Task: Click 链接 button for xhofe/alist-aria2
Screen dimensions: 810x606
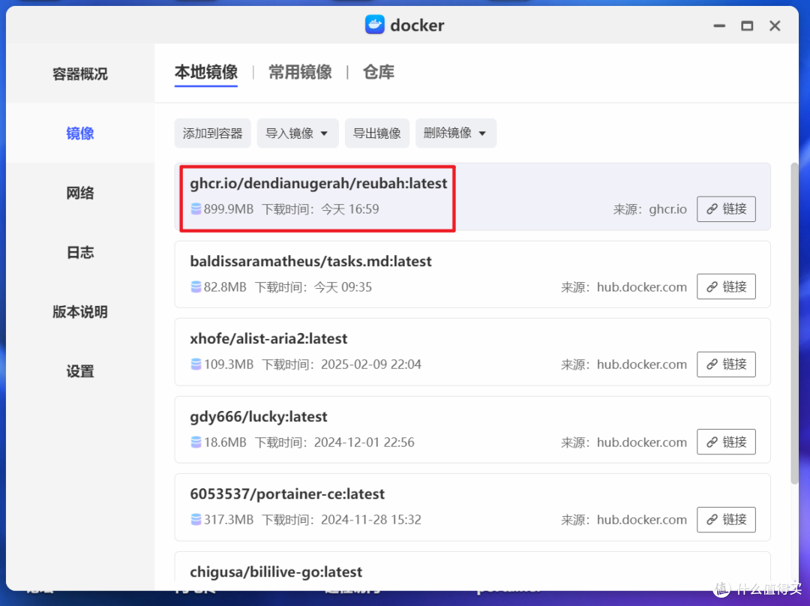Action: pos(726,364)
